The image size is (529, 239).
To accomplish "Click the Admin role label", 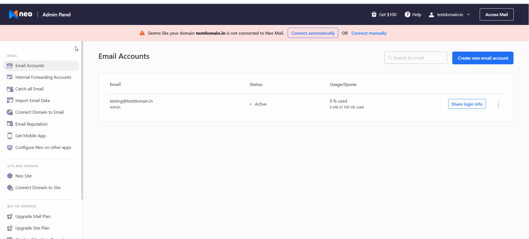I will tap(115, 107).
